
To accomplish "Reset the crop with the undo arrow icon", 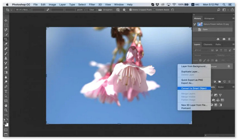I will [x=173, y=10].
